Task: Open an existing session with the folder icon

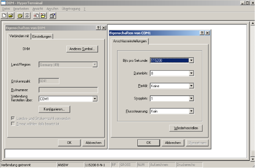Action: pos(11,16)
